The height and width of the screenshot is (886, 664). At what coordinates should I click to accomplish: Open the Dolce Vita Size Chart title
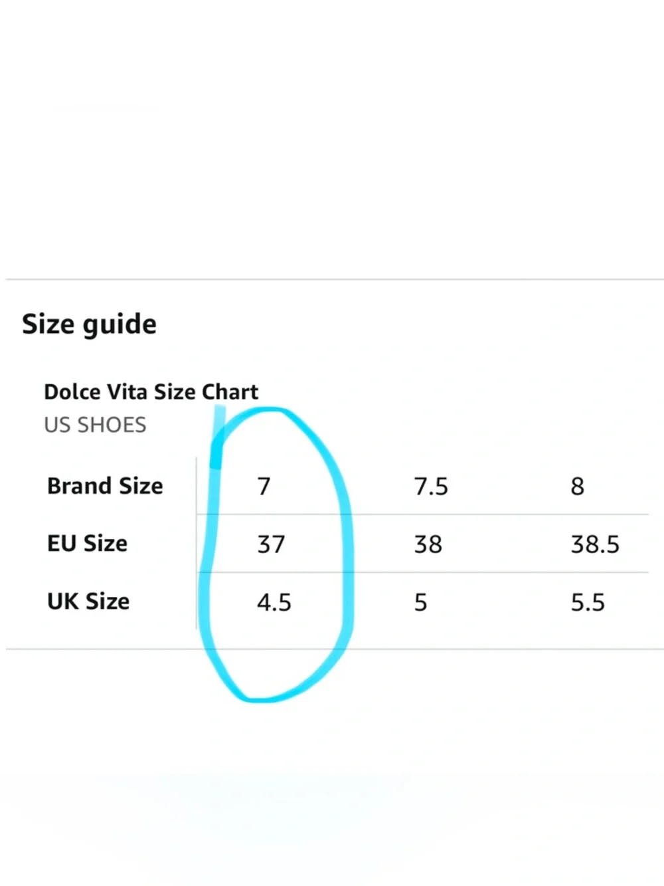point(151,391)
